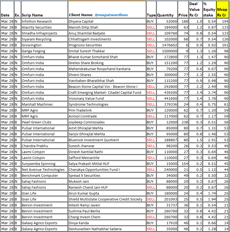Click 'Gretex Share Broking' cell

tap(107, 63)
